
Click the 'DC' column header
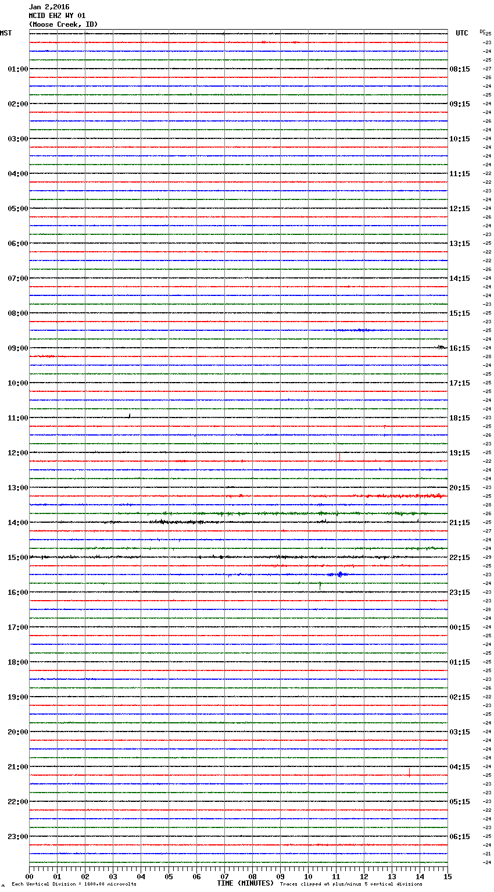click(x=482, y=31)
